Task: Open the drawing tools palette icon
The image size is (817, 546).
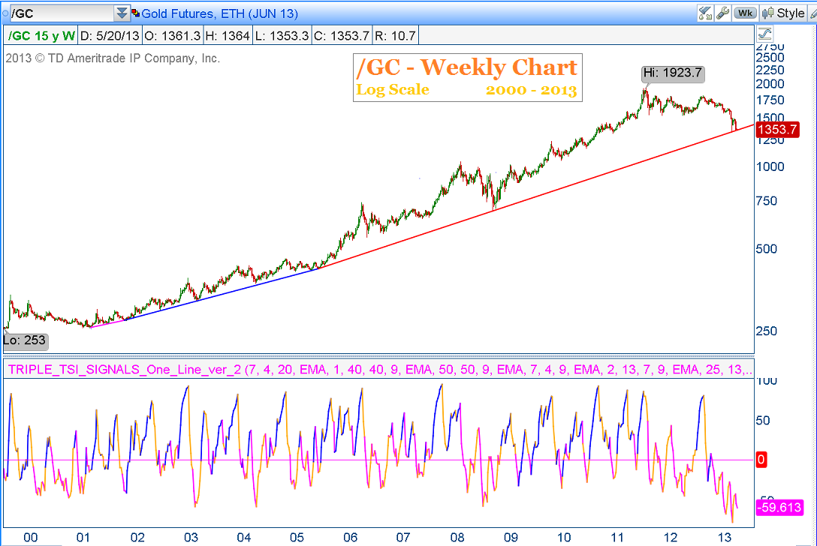Action: click(705, 12)
